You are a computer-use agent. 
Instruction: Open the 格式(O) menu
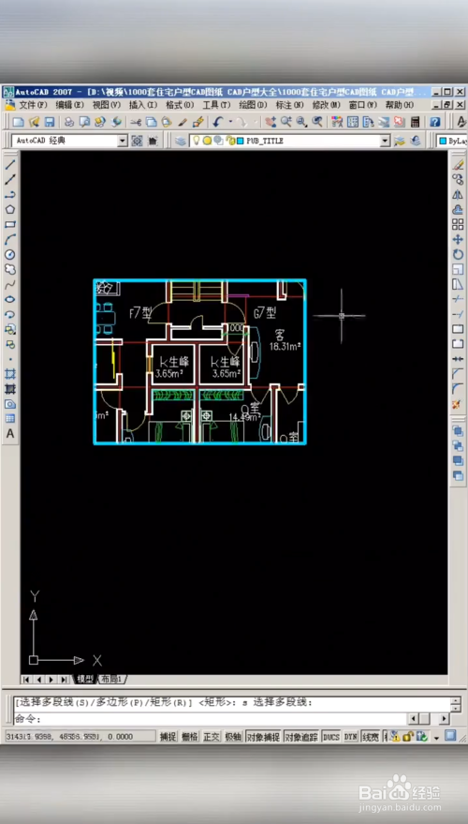180,105
